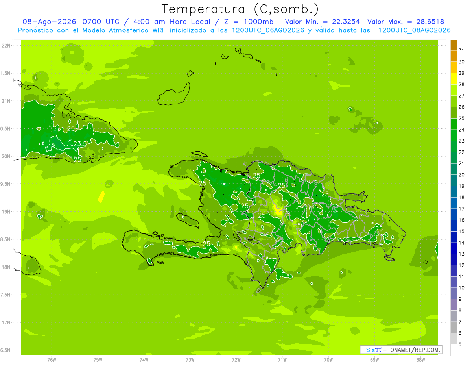This screenshot has width=472, height=365.
Task: Click the "23.5" contour label over Cuba
Action: point(80,144)
